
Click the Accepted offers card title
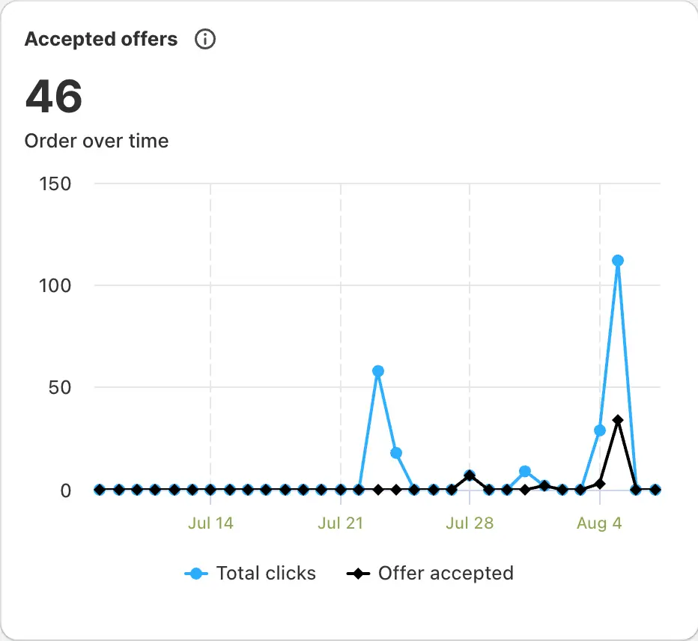[101, 40]
